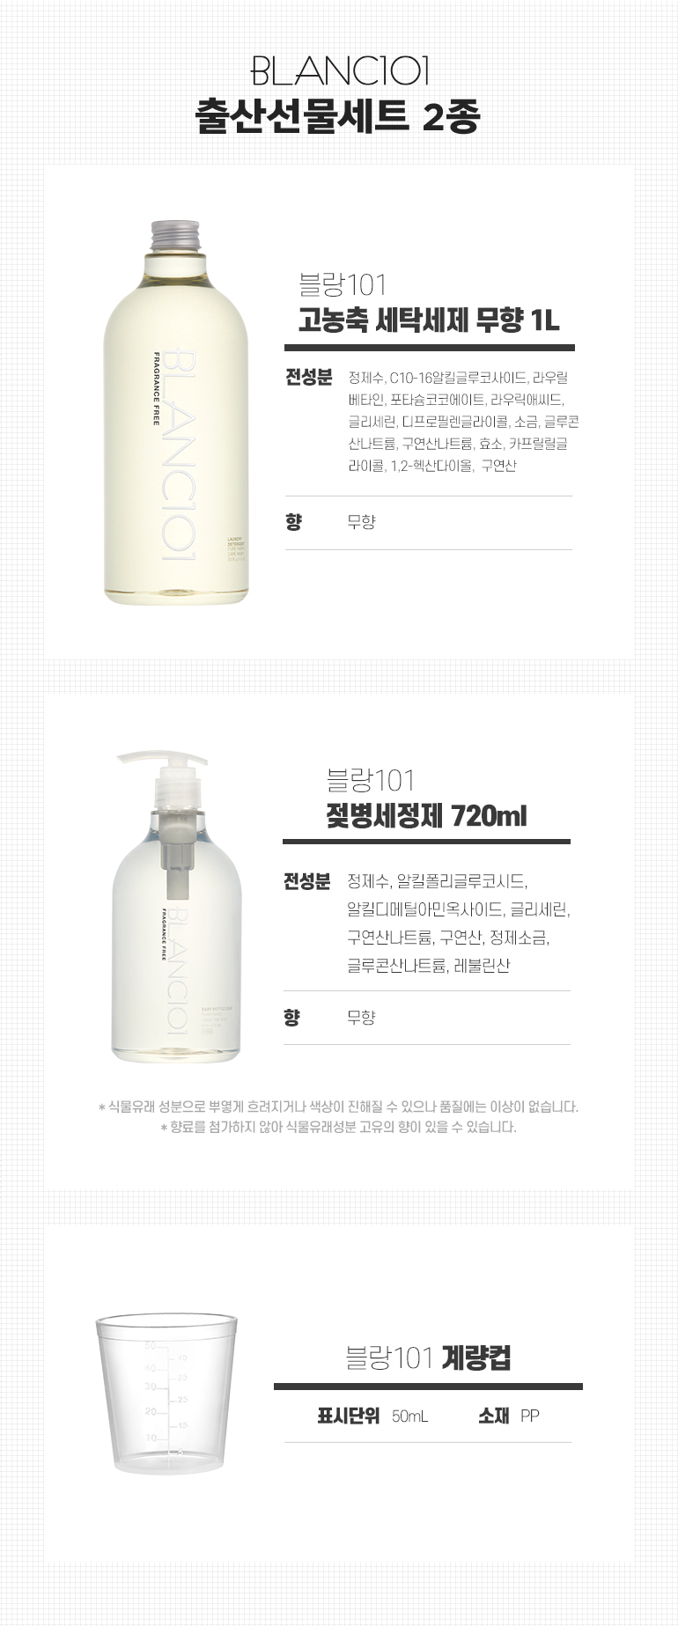Viewport: 678px width, 1626px height.
Task: Click the laundry detergent bottle image
Action: (176, 412)
